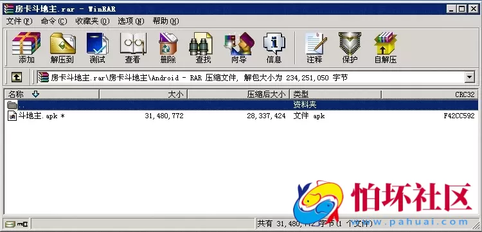The image size is (482, 232).
Task: Sort by the 名称 column header
Action: point(51,94)
